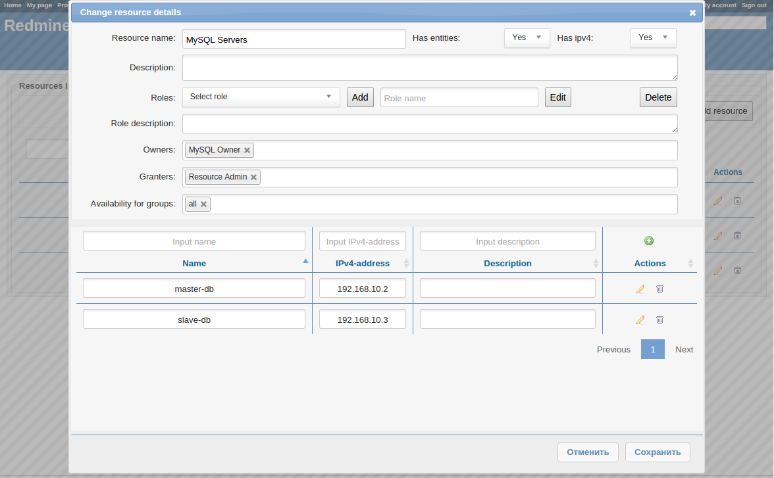Image resolution: width=774 pixels, height=478 pixels.
Task: Remove the MySQL Owner tag
Action: (247, 150)
